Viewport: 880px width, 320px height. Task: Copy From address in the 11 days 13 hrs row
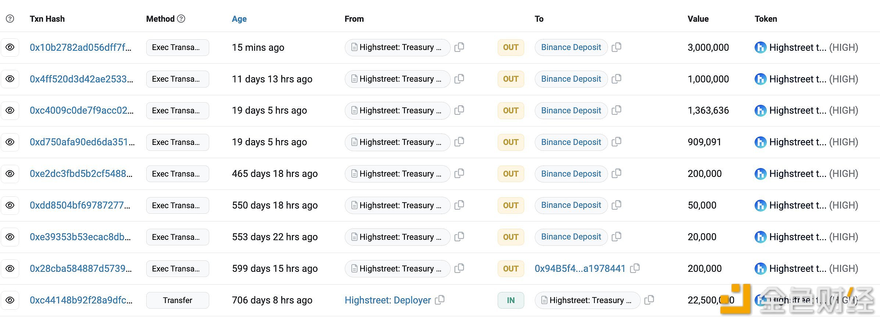tap(459, 79)
